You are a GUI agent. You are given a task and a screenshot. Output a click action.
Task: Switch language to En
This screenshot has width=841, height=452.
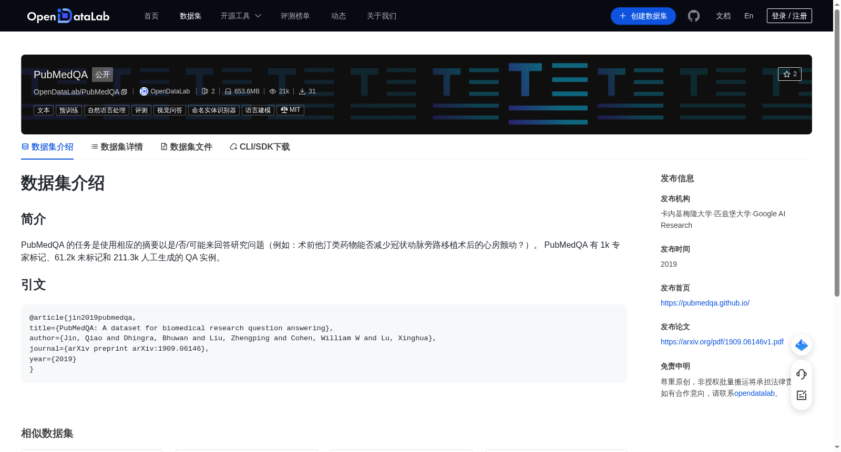[749, 16]
